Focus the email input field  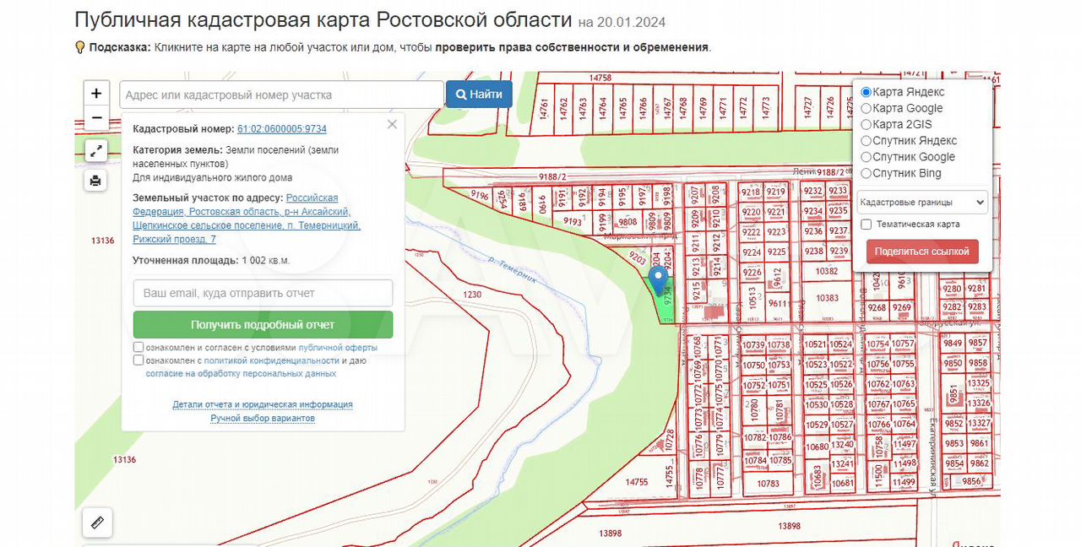click(263, 293)
